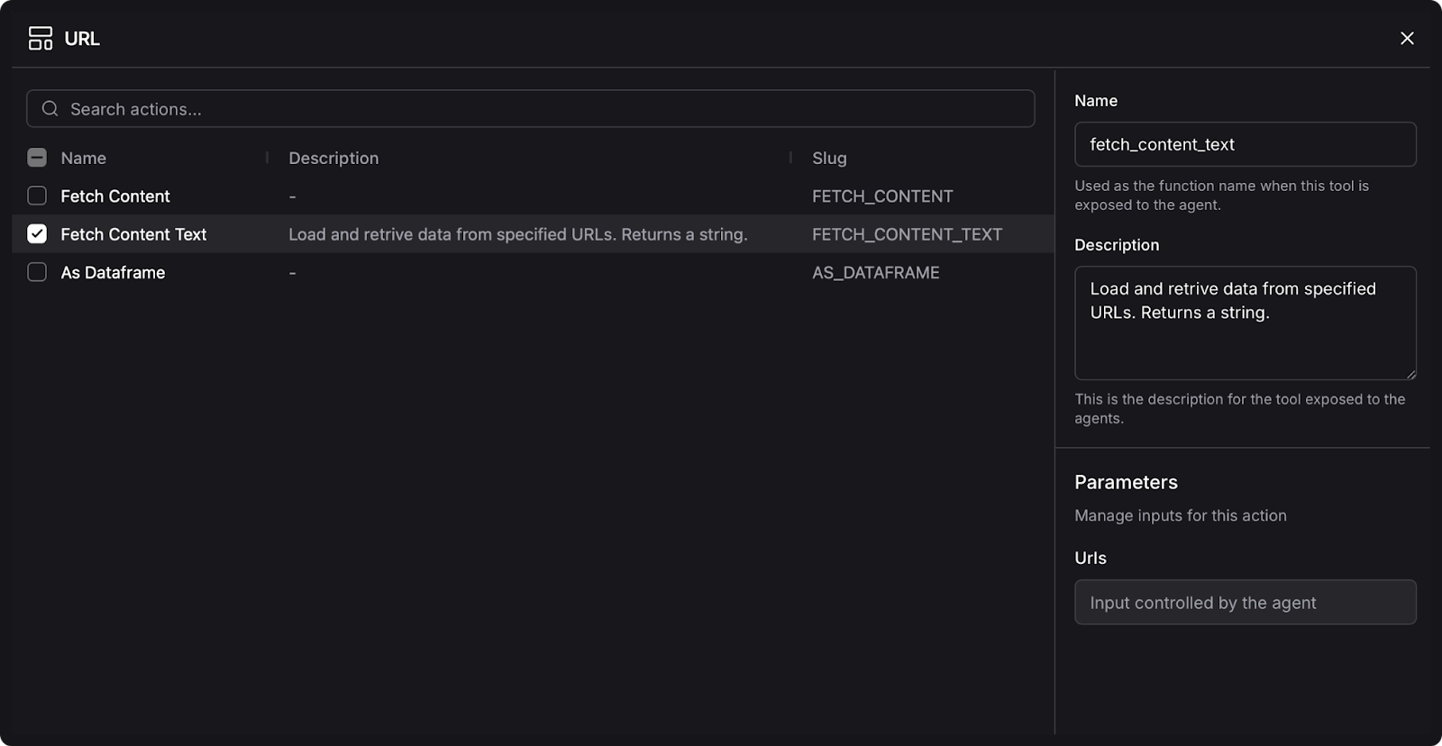Edit the Name field containing fetch_content_text

coord(1245,144)
